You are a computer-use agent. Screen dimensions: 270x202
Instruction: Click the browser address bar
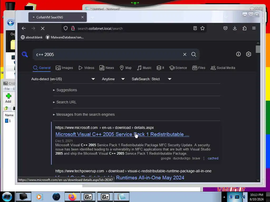coord(134,28)
